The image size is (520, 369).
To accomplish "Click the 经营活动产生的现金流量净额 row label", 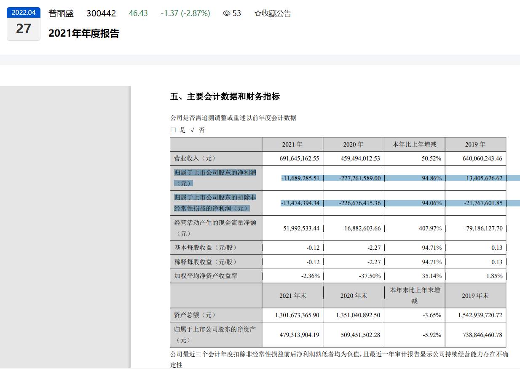I will 215,228.
